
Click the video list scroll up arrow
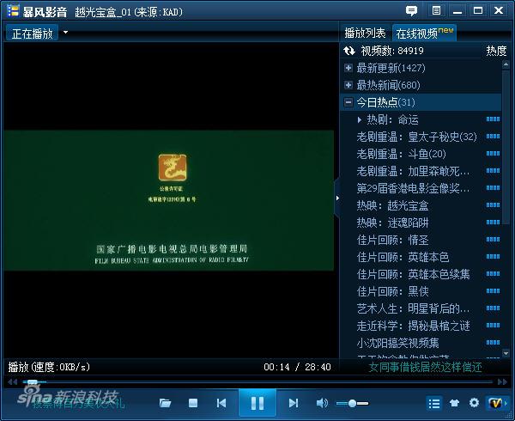point(506,64)
